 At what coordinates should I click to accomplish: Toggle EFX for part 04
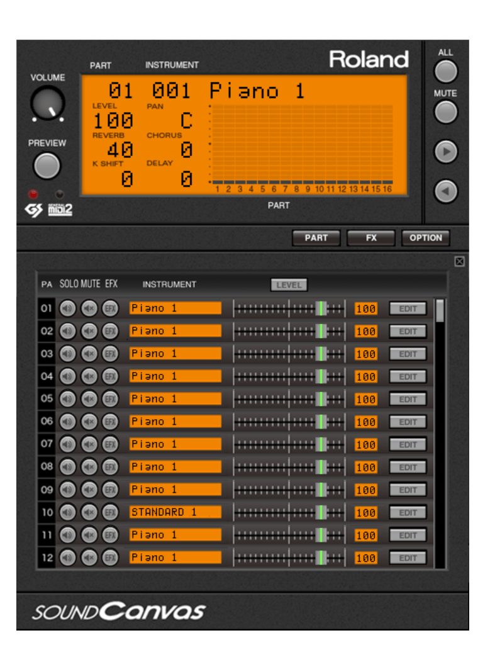point(110,376)
